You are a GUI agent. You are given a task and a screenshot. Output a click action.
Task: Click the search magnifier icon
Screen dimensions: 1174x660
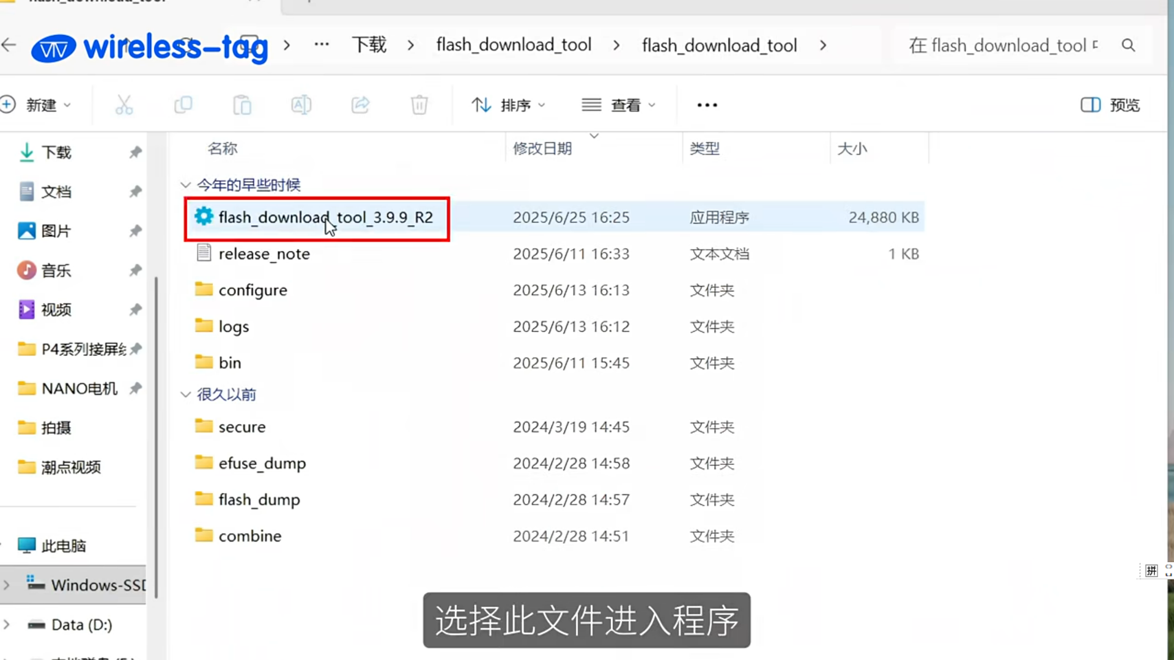tap(1128, 45)
